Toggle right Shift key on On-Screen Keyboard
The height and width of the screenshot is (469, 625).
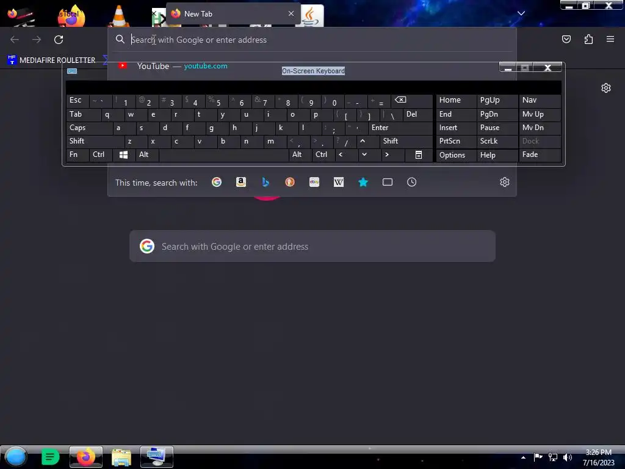pyautogui.click(x=406, y=141)
